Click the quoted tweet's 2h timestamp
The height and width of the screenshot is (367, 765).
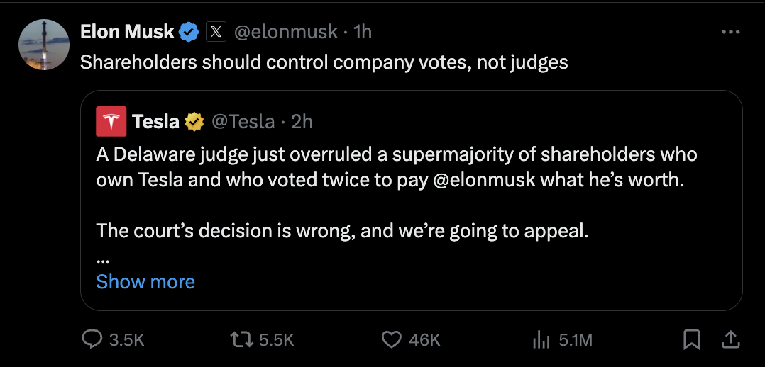point(302,122)
